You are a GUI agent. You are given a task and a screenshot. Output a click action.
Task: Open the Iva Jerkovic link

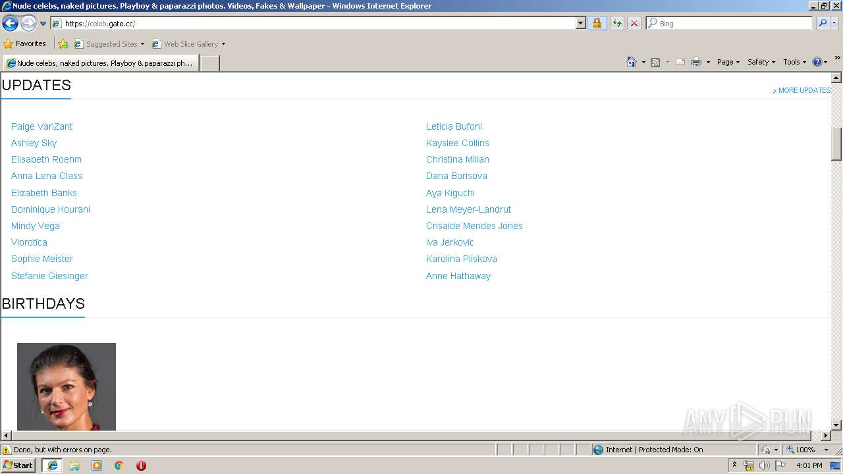coord(450,242)
